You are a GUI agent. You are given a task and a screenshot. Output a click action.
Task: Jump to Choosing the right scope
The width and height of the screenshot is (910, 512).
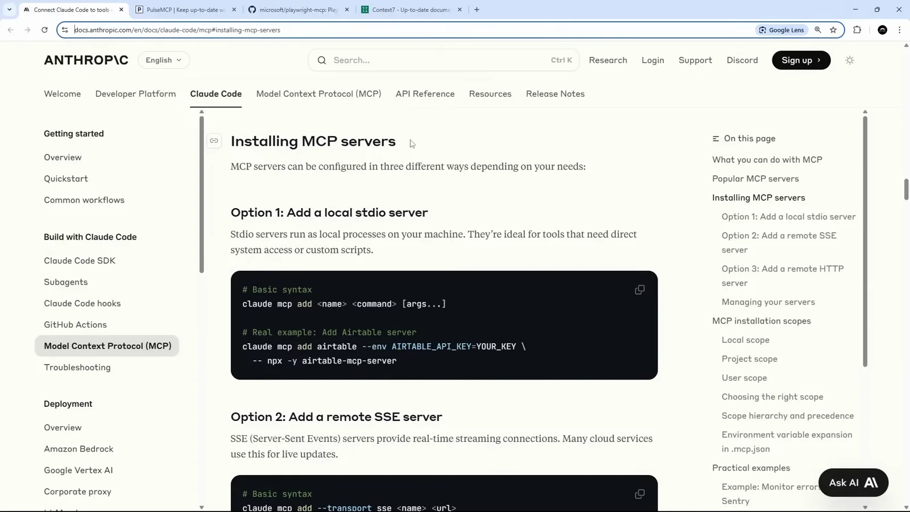click(772, 397)
